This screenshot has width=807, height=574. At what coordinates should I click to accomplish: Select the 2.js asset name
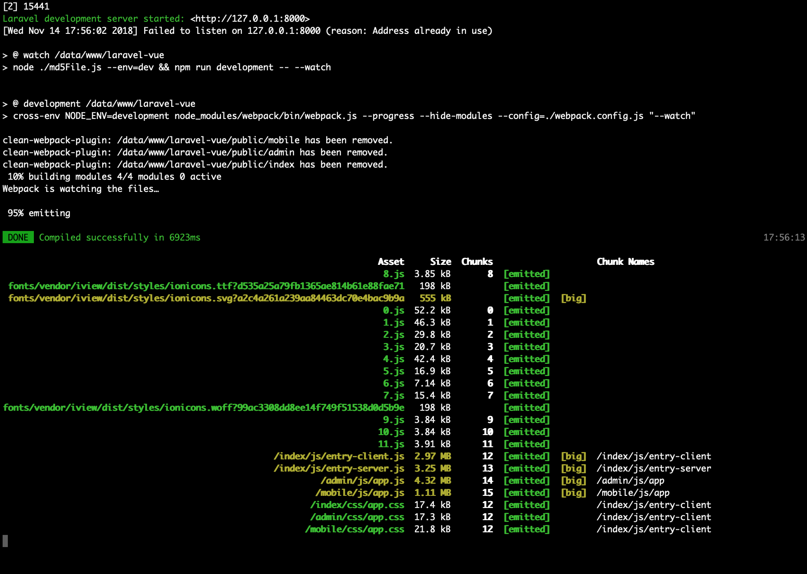(394, 335)
